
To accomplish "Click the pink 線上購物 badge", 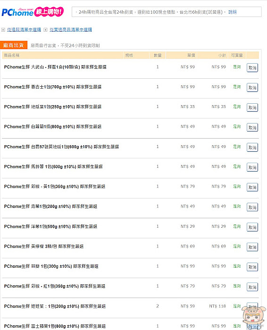I will coord(49,12).
